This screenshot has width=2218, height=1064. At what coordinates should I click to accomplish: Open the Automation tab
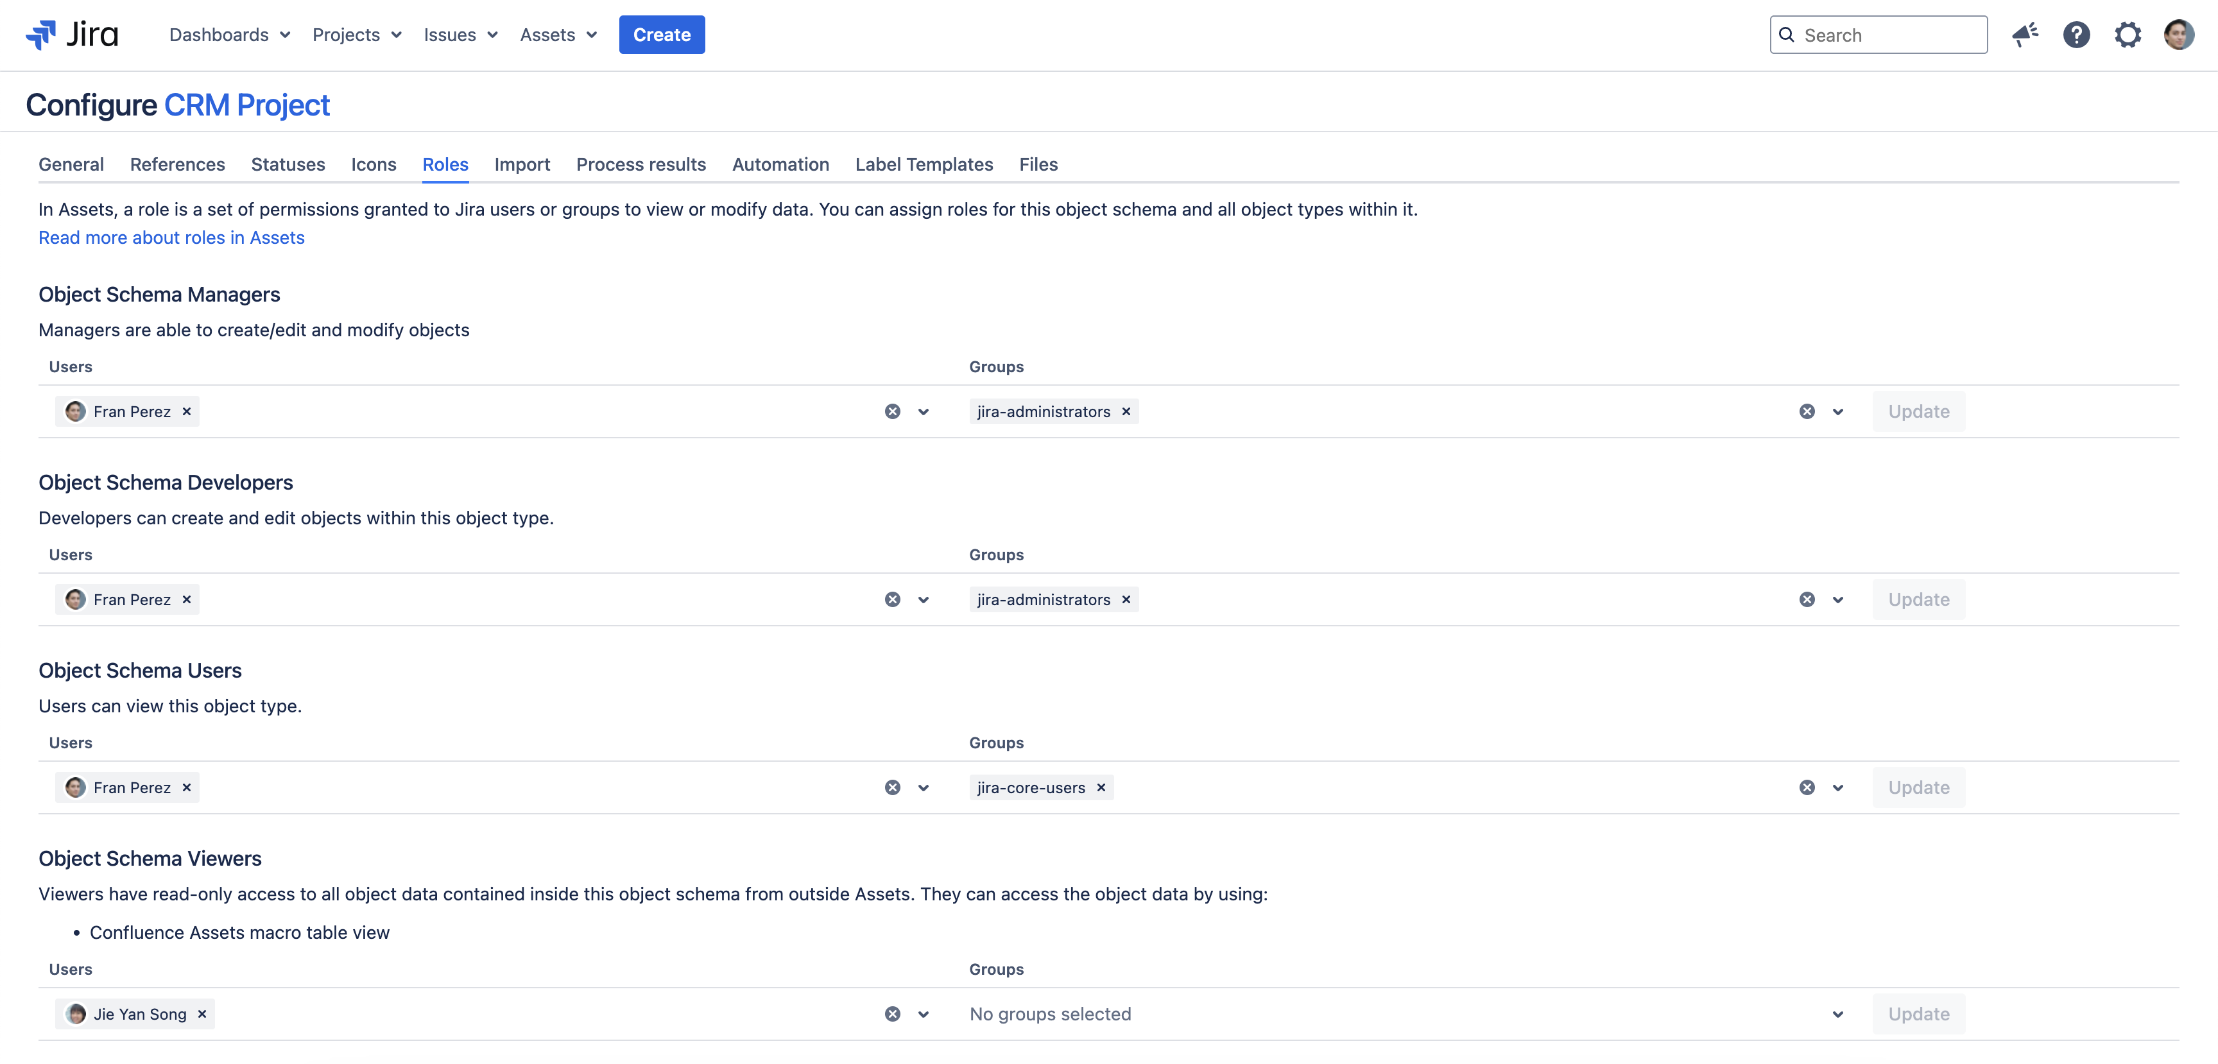pos(780,164)
